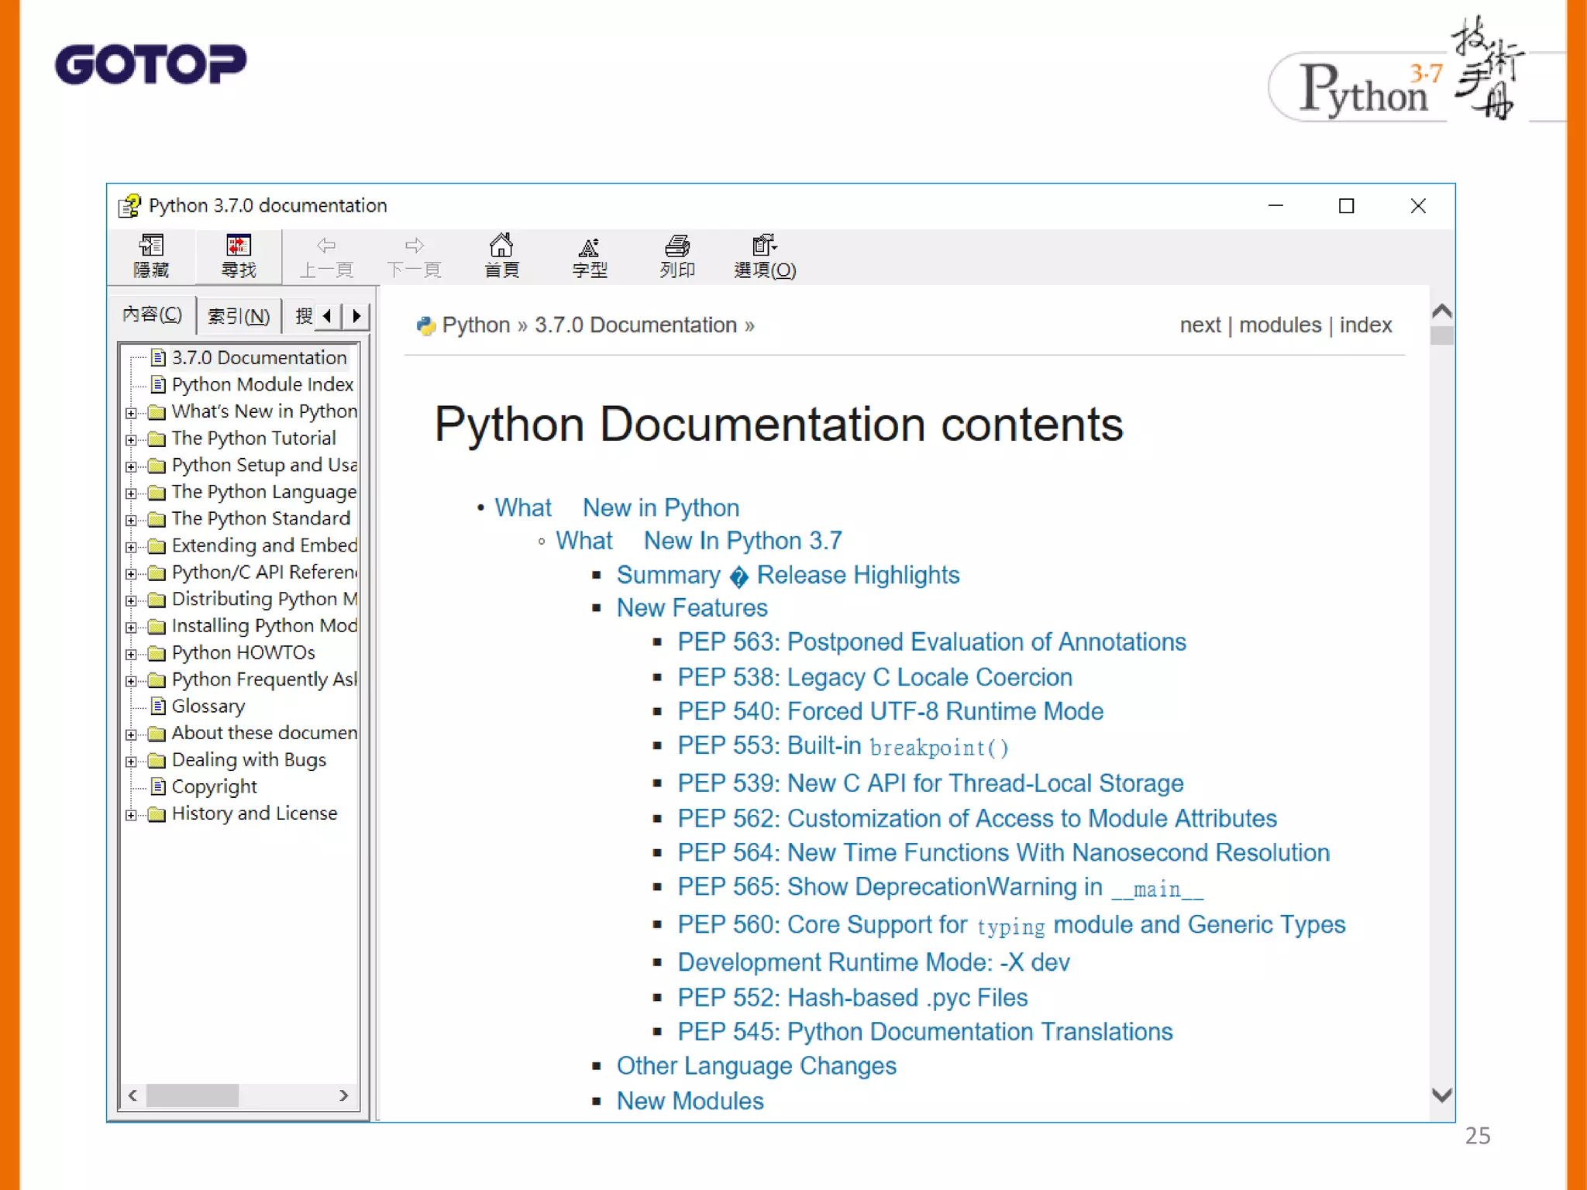Expand the Python HOWTOs tree node
Viewport: 1587px width, 1190px height.
pyautogui.click(x=131, y=655)
